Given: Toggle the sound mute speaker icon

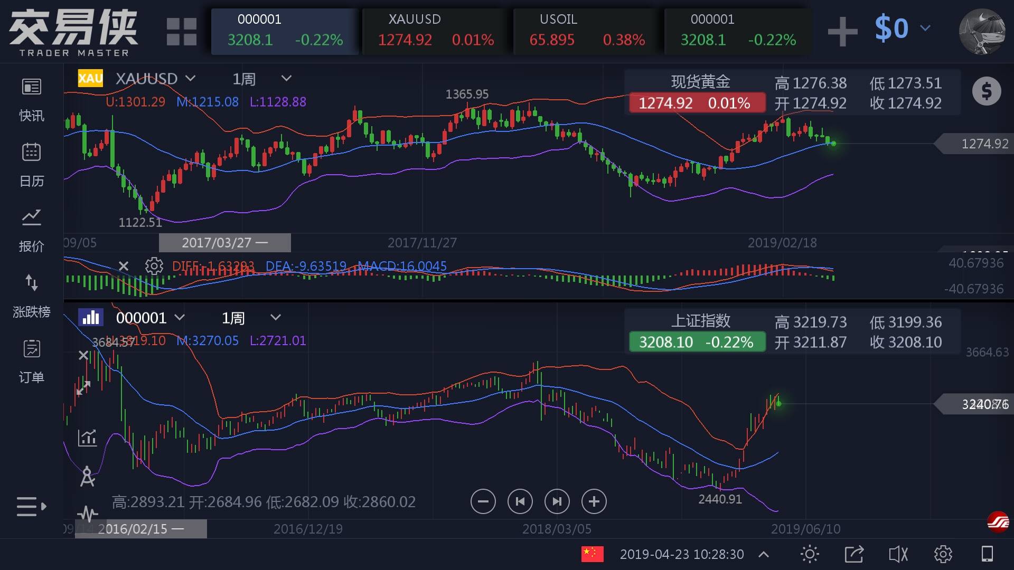Looking at the screenshot, I should tap(898, 554).
